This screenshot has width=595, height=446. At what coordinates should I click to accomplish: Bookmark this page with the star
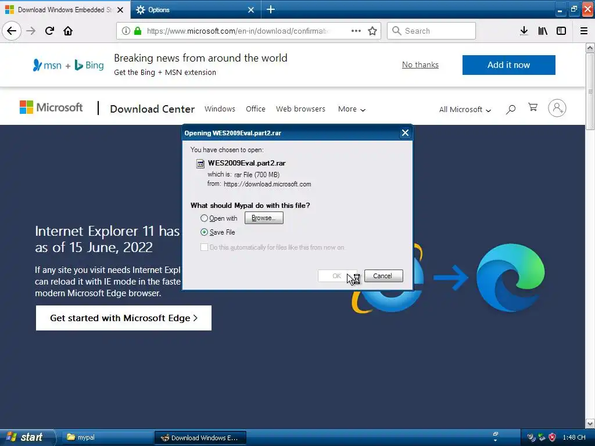click(372, 31)
